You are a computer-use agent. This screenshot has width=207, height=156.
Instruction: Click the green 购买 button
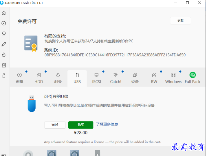point(81,125)
